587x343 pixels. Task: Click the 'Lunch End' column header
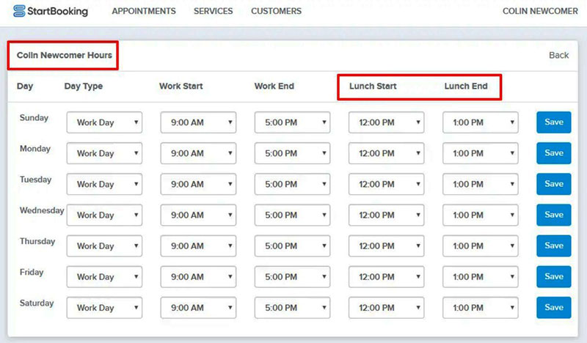pos(466,86)
